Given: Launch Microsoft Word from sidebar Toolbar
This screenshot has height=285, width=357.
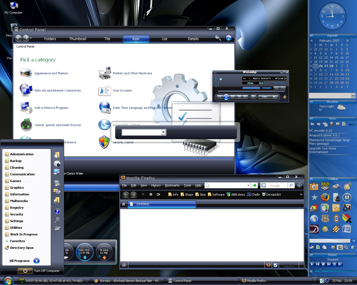Looking at the screenshot, I should click(x=347, y=229).
